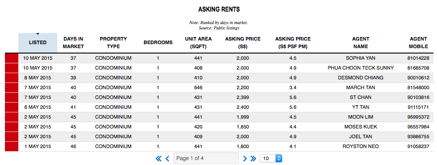
Task: Sort by BEDROOMS column header
Action: [x=158, y=43]
